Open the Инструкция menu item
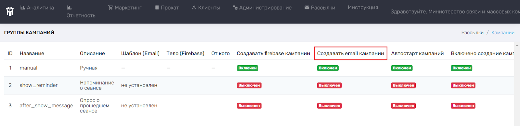 (x=363, y=7)
